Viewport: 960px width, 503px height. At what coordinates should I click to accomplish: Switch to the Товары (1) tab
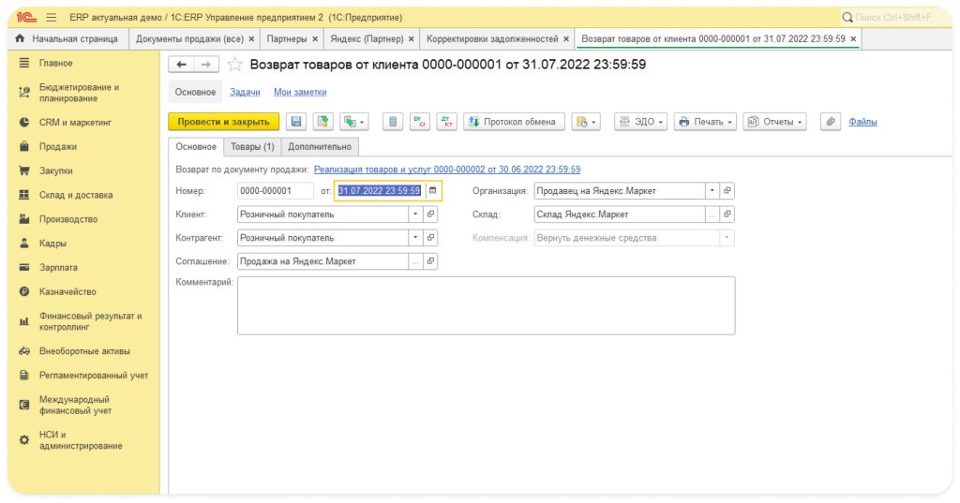[253, 147]
